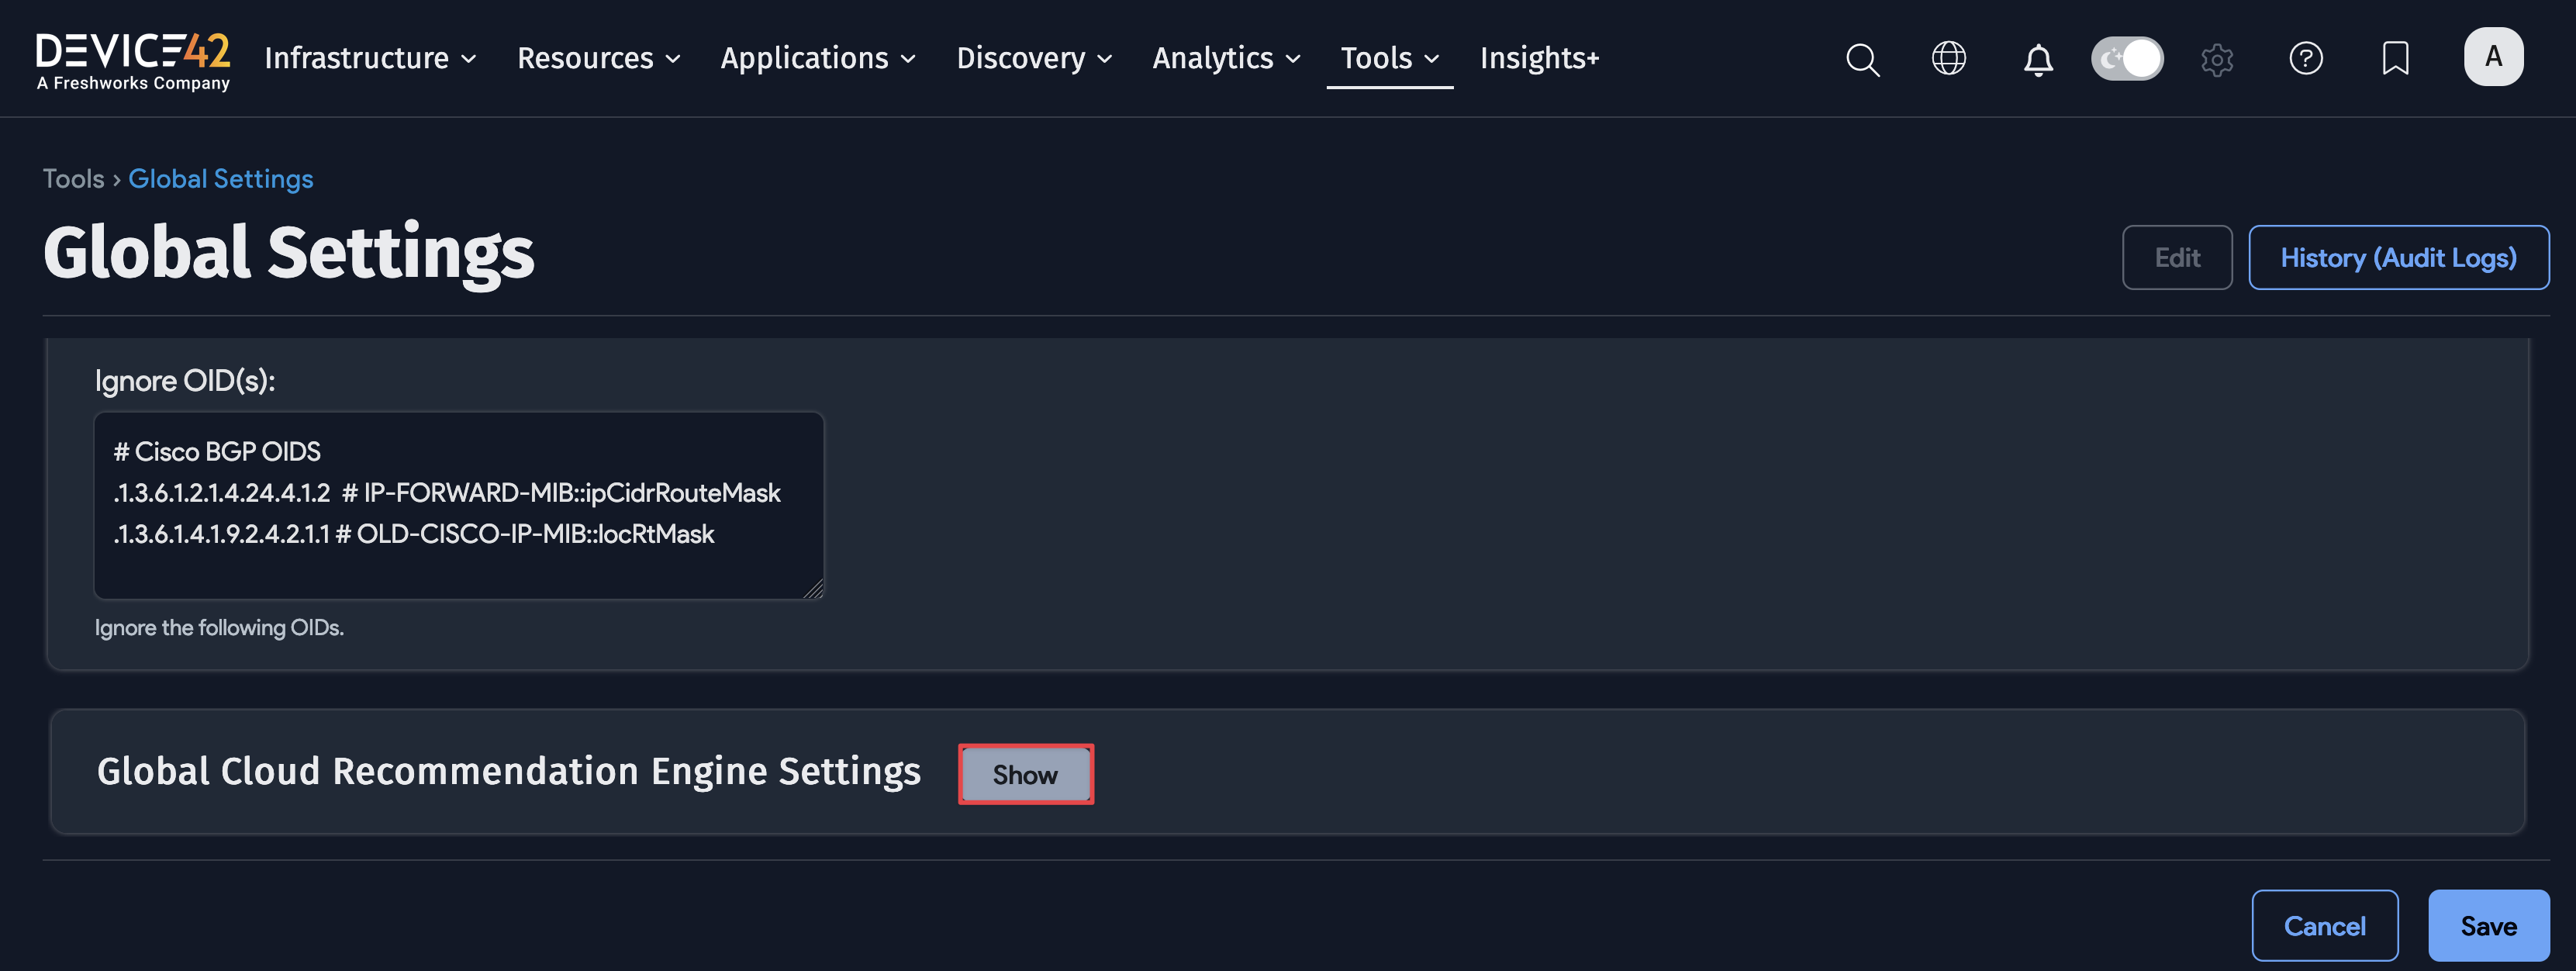The width and height of the screenshot is (2576, 971).
Task: Toggle dark mode switch
Action: [x=2127, y=59]
